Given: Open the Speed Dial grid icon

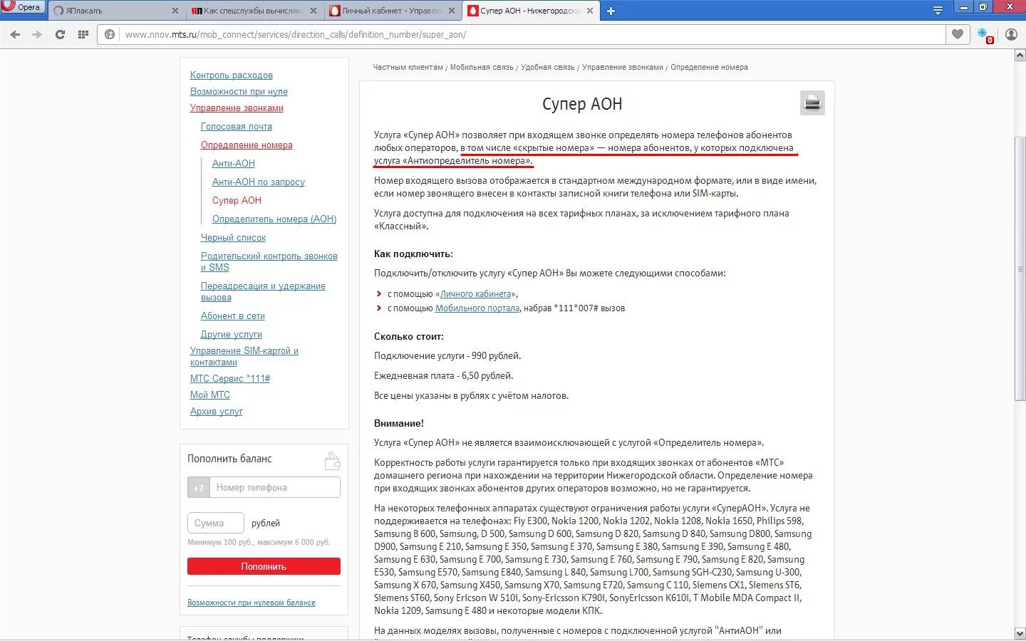Looking at the screenshot, I should [x=83, y=34].
